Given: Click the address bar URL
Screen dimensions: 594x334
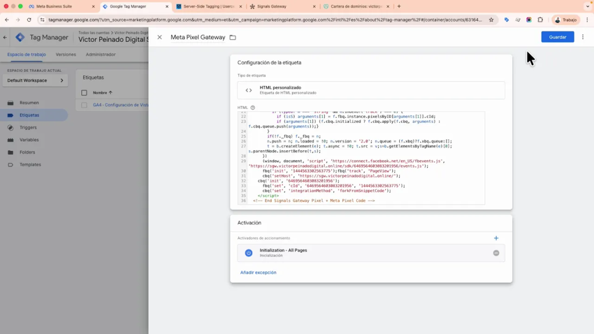Looking at the screenshot, I should click(265, 20).
